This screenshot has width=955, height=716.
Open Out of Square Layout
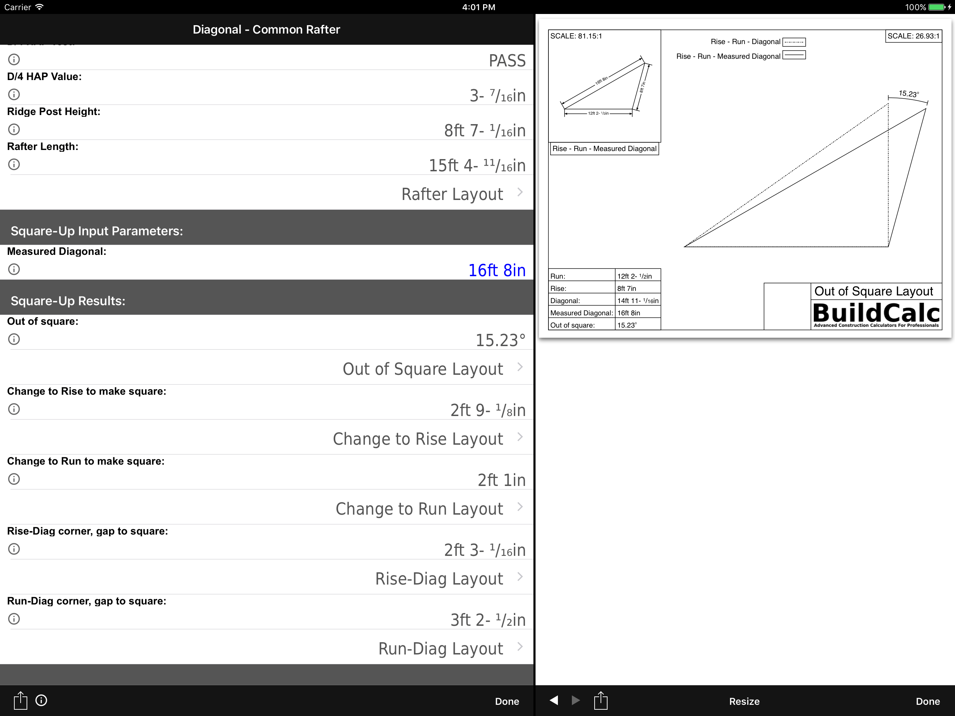tap(423, 369)
